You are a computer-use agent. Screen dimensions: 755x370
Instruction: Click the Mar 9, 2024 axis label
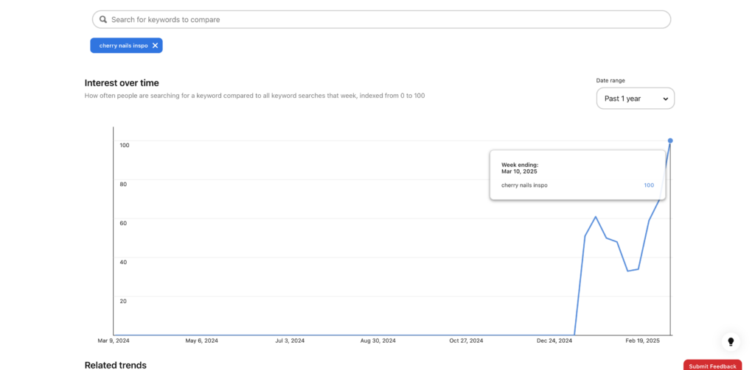pos(114,341)
